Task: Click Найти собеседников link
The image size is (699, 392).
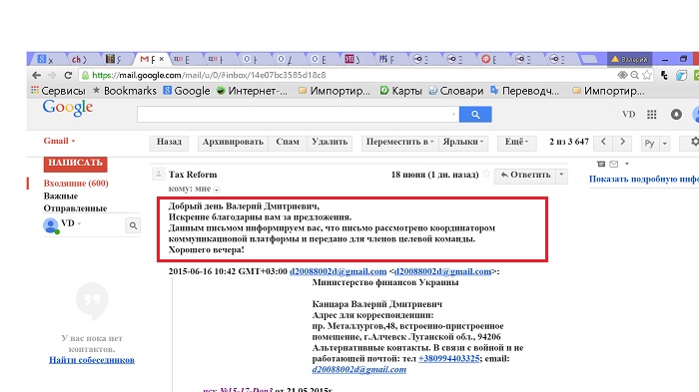Action: [x=92, y=360]
